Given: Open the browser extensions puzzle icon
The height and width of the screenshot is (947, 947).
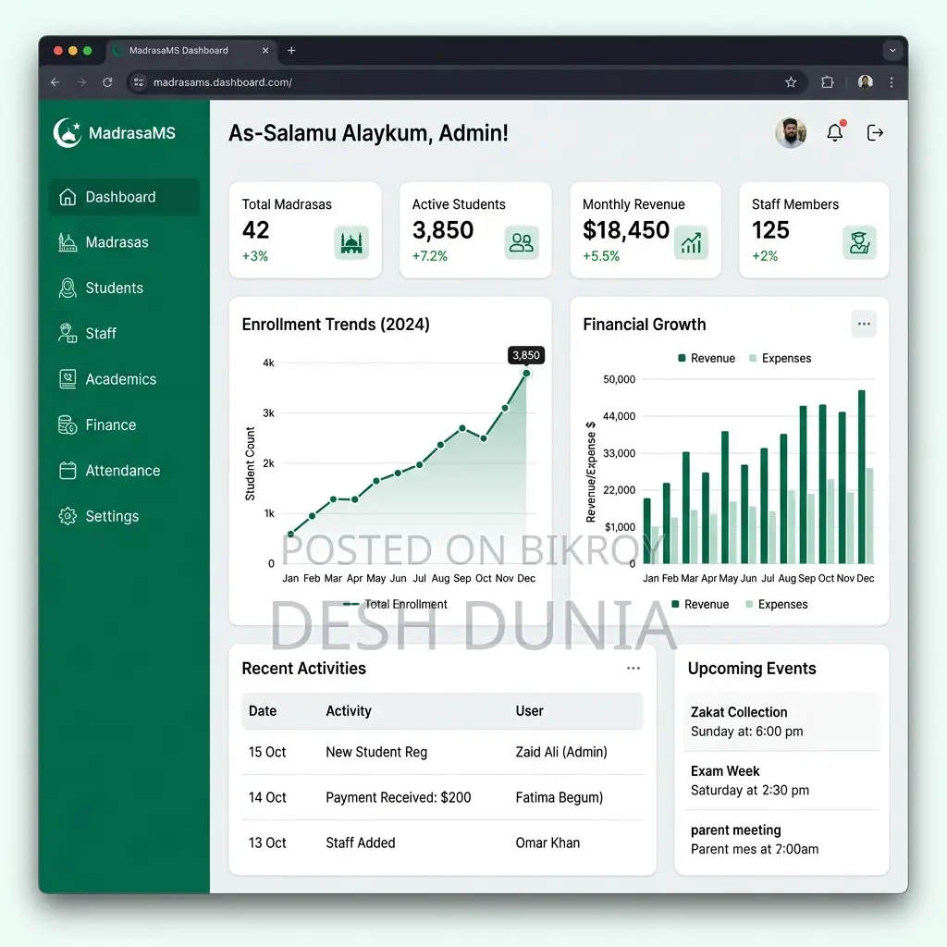Looking at the screenshot, I should click(x=828, y=82).
